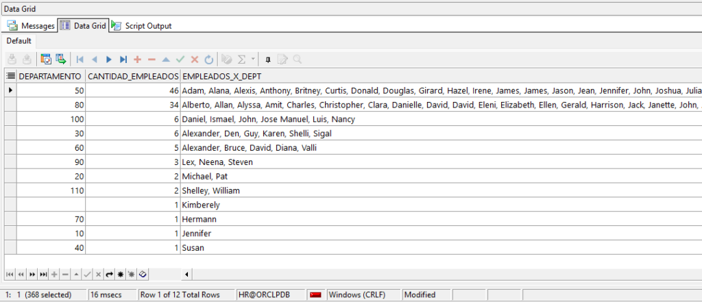Toggle the pin icon in grid toolbar
The width and height of the screenshot is (702, 302).
coord(268,60)
